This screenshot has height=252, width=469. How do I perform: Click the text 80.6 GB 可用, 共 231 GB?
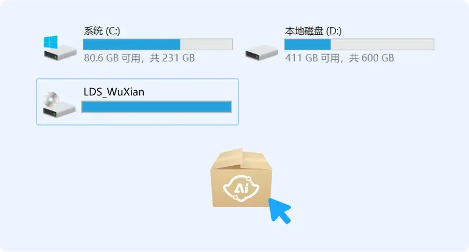[139, 58]
